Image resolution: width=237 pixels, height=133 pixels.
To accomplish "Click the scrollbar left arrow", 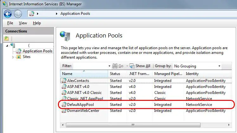I will 63,125.
